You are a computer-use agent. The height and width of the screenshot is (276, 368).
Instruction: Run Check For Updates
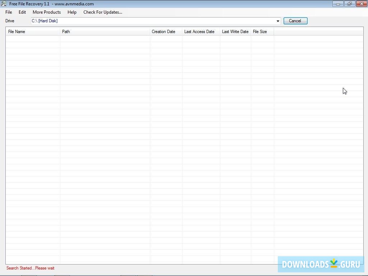[x=103, y=12]
